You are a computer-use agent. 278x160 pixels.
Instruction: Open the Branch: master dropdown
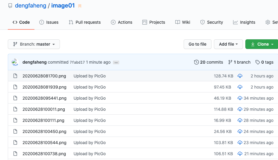click(34, 44)
